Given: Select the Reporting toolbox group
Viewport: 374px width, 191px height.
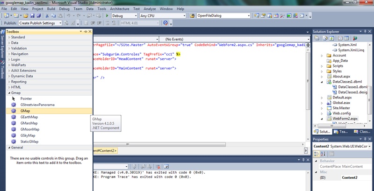Looking at the screenshot, I should [x=49, y=82].
